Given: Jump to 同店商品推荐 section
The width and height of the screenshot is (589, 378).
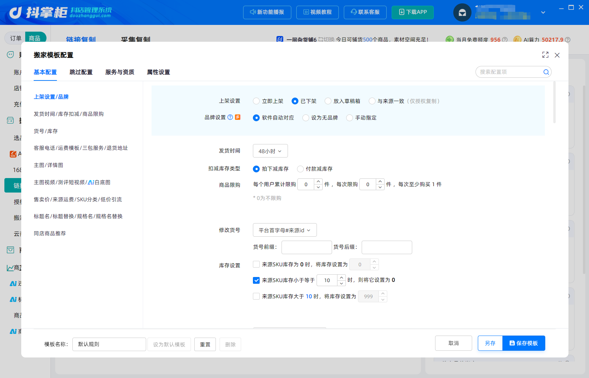Looking at the screenshot, I should 50,233.
